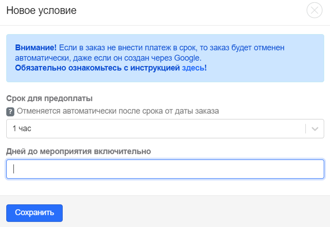
Task: Focus the days-before-event input field
Action: point(165,169)
